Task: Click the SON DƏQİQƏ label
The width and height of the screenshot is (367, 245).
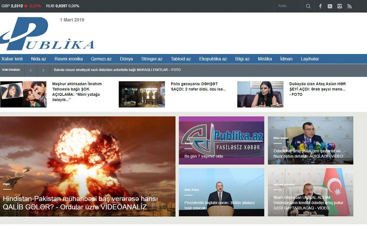Action: (x=11, y=70)
